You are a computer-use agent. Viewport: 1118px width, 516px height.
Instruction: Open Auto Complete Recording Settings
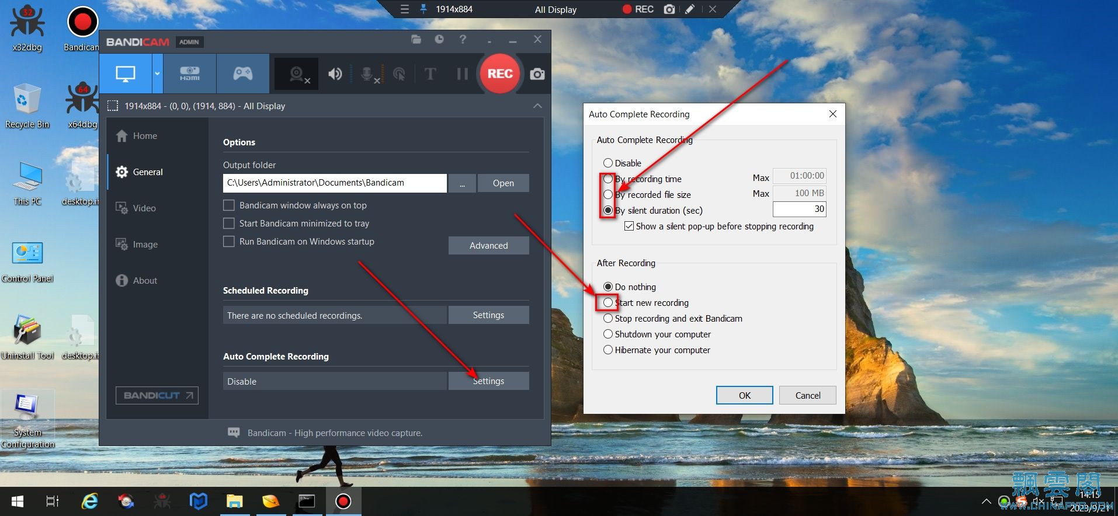[489, 381]
